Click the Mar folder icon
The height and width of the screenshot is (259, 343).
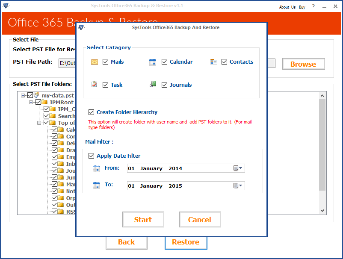click(x=61, y=184)
